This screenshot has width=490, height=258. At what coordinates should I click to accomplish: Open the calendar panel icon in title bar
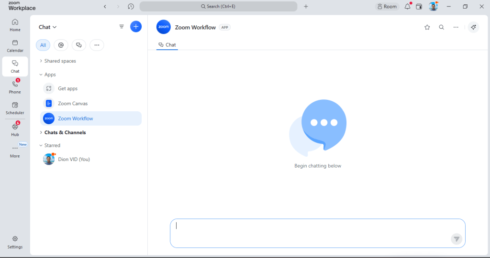pyautogui.click(x=419, y=7)
